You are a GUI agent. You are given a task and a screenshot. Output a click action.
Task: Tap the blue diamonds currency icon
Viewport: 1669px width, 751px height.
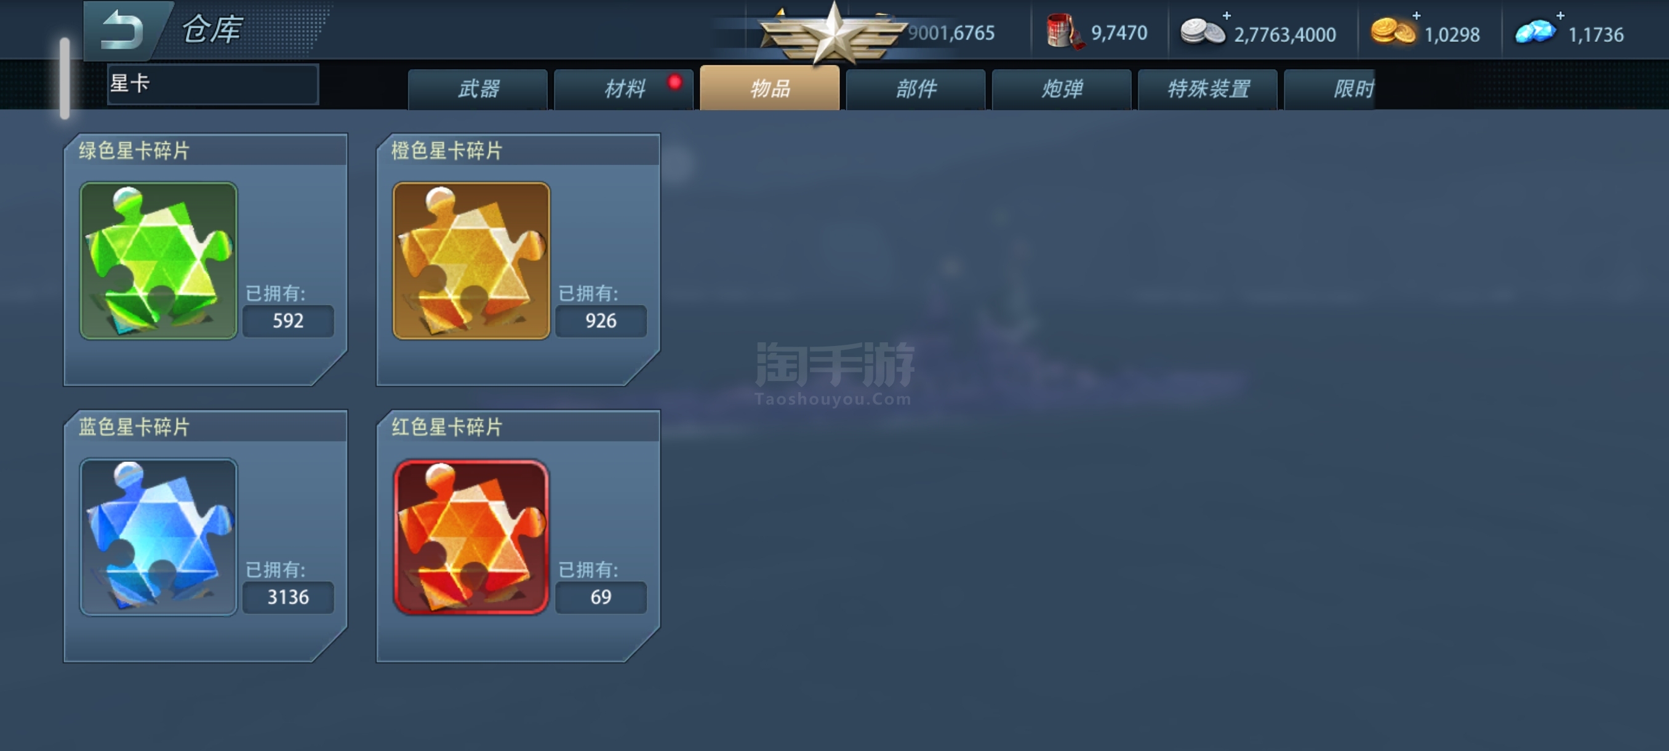1535,32
